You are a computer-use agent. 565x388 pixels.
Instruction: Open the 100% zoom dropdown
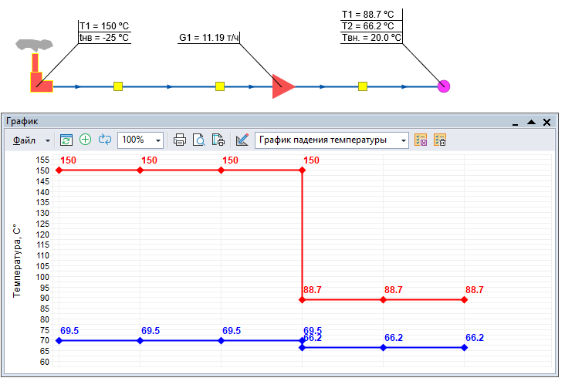158,140
